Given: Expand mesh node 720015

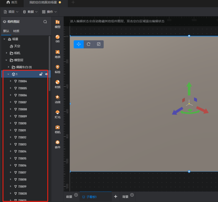Looking at the screenshot, I should pyautogui.click(x=11, y=158).
